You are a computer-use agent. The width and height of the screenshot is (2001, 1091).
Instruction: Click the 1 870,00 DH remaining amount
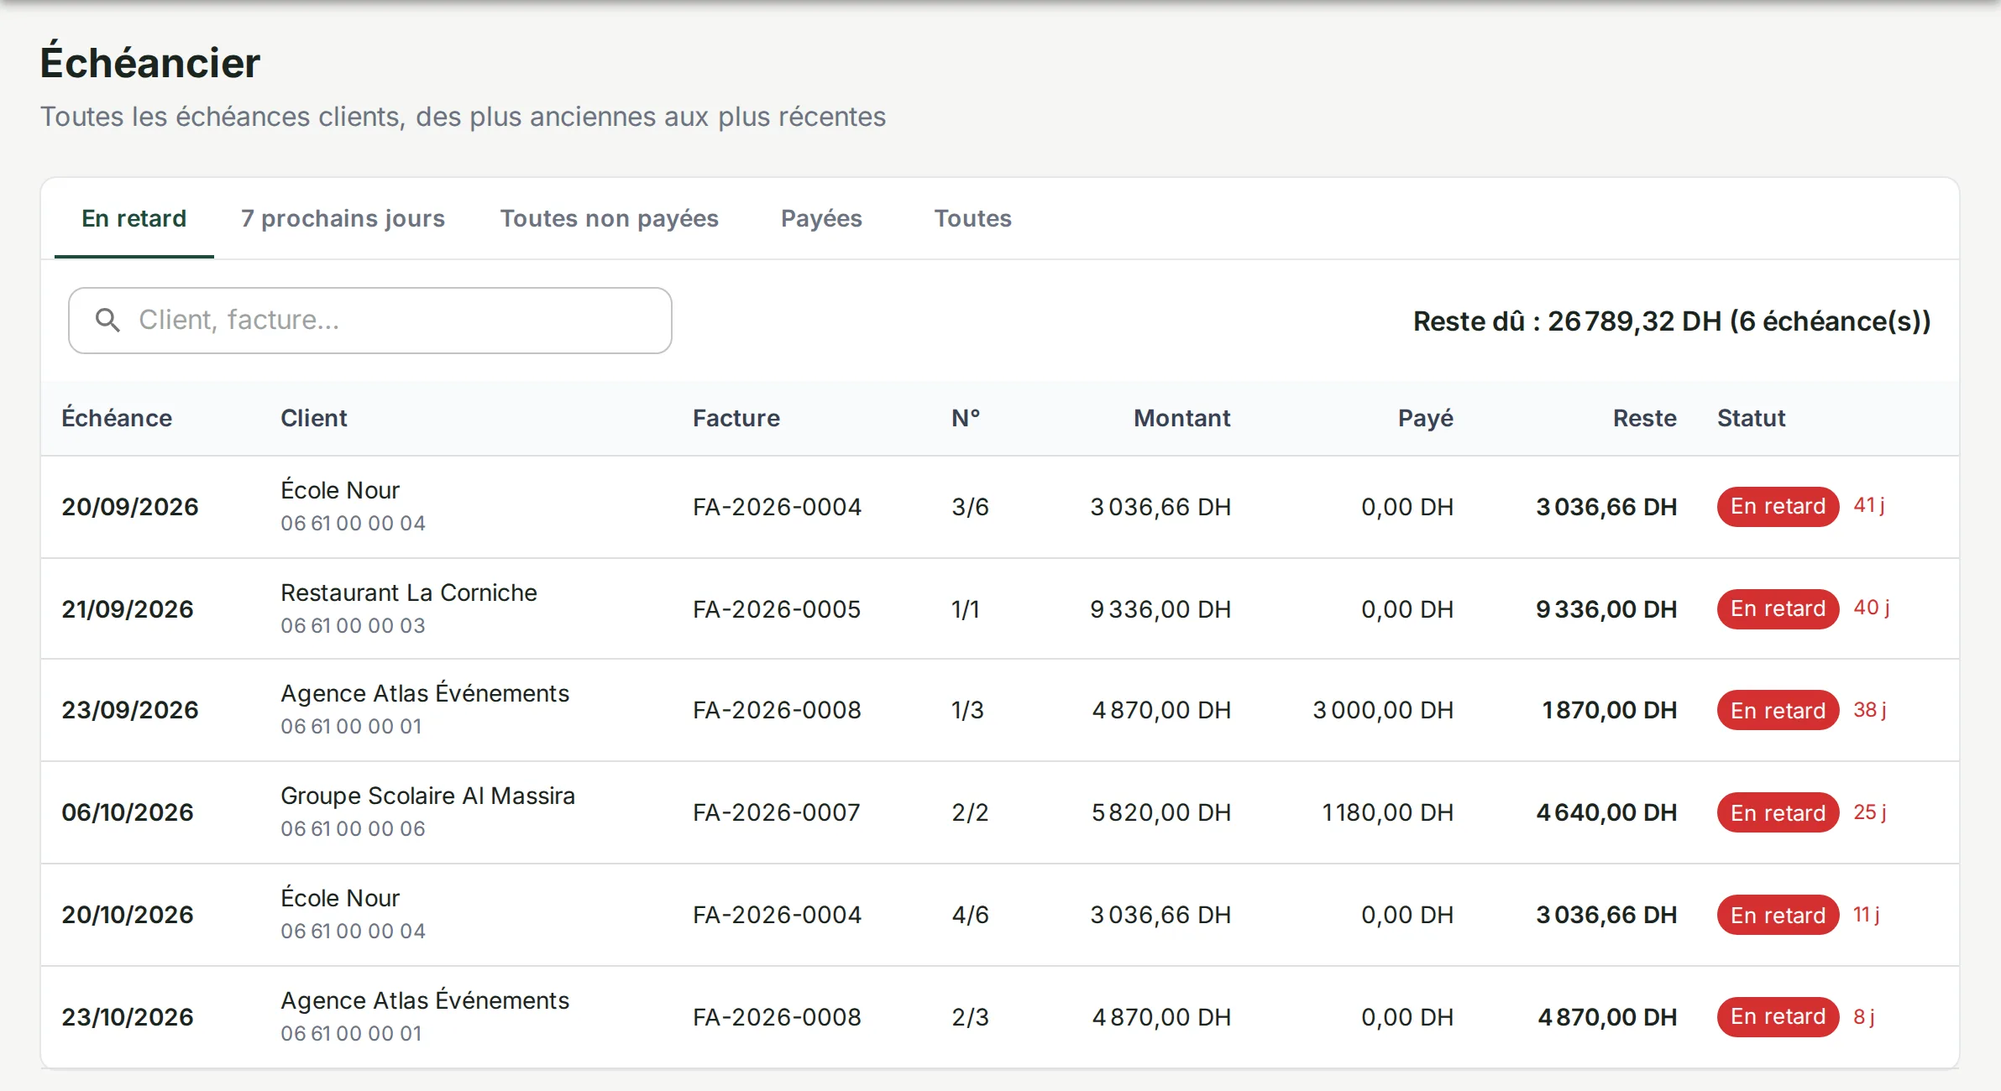(x=1609, y=710)
